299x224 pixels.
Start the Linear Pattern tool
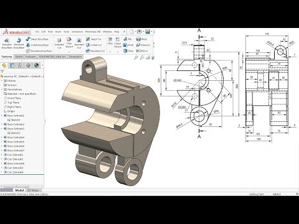click(118, 42)
